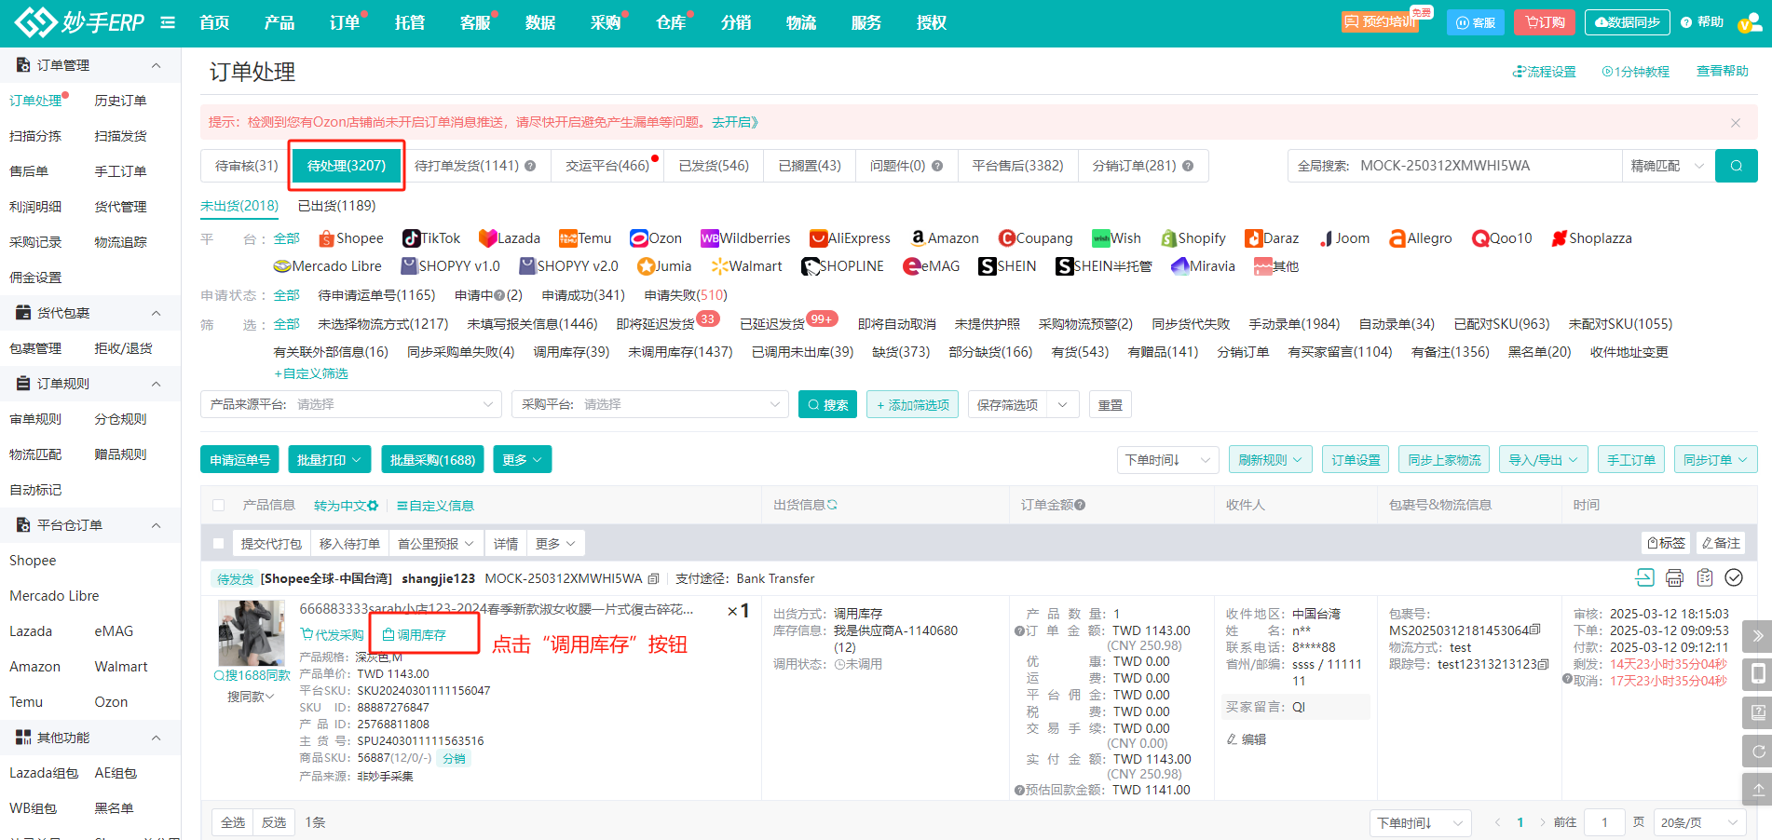Copy the order number MOCK-250312XMWHI5WA with copy icon
The image size is (1772, 840).
click(654, 579)
